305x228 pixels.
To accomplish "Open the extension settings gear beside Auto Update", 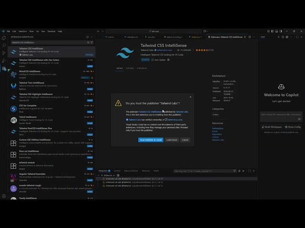I will click(168, 60).
